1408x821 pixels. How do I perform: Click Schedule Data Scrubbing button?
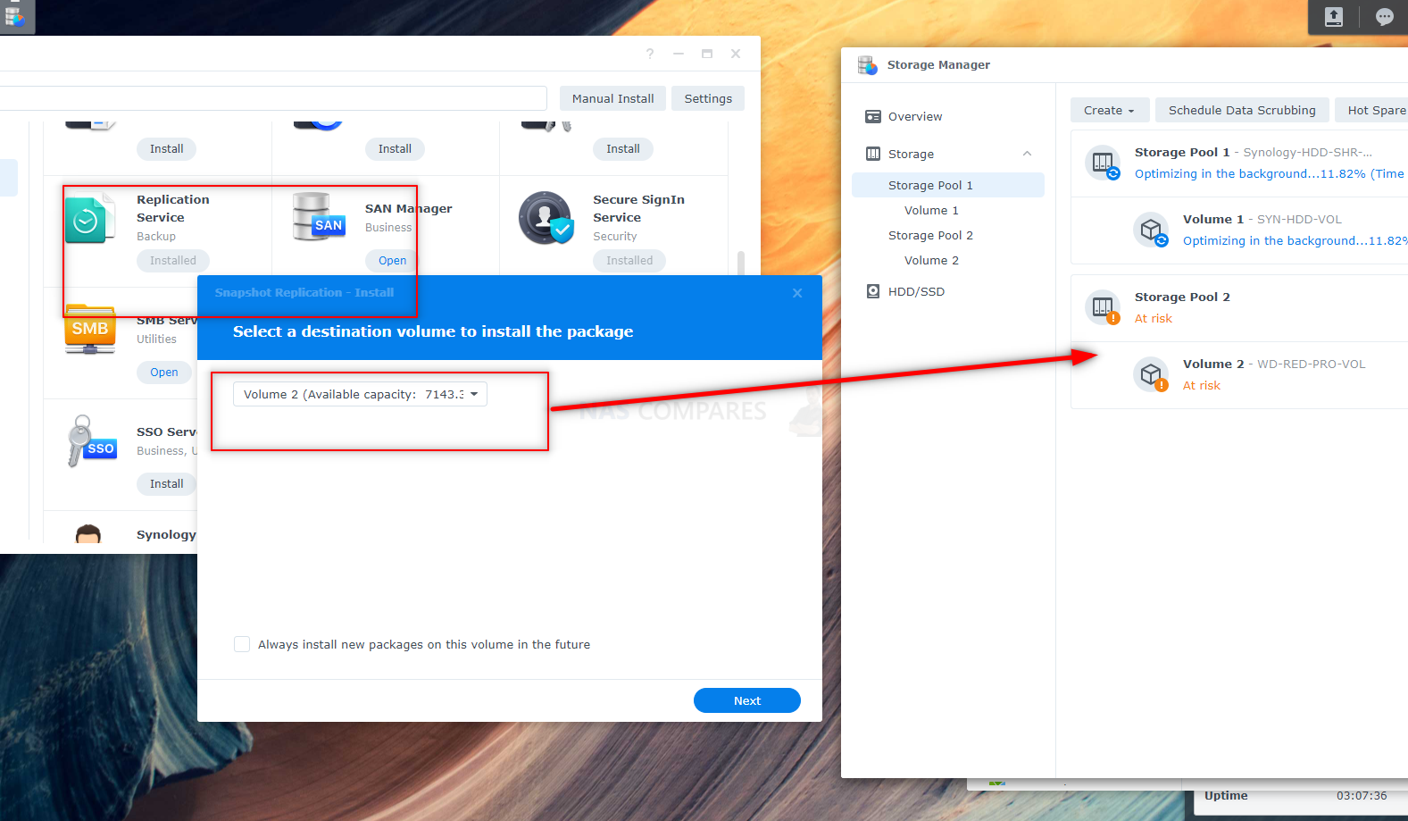pyautogui.click(x=1242, y=110)
